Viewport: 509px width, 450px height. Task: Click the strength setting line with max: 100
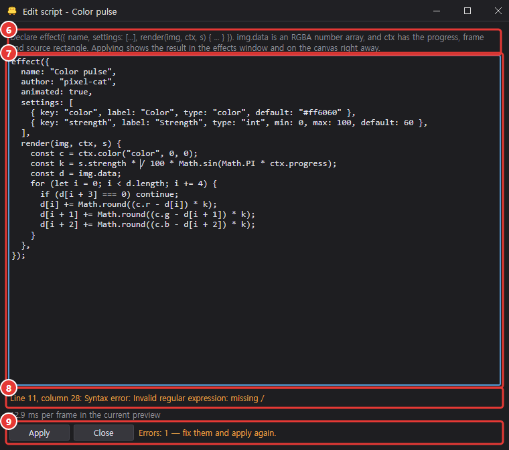pyautogui.click(x=229, y=123)
